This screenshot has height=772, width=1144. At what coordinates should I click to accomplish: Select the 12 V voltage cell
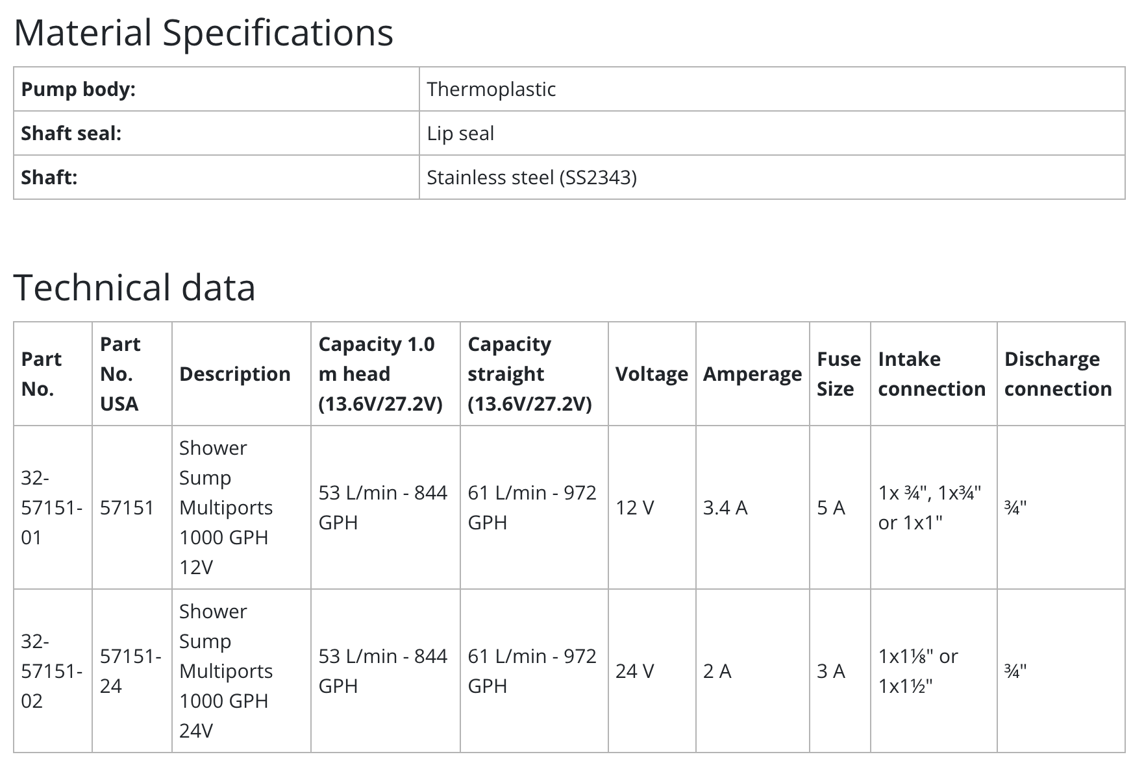tap(634, 507)
